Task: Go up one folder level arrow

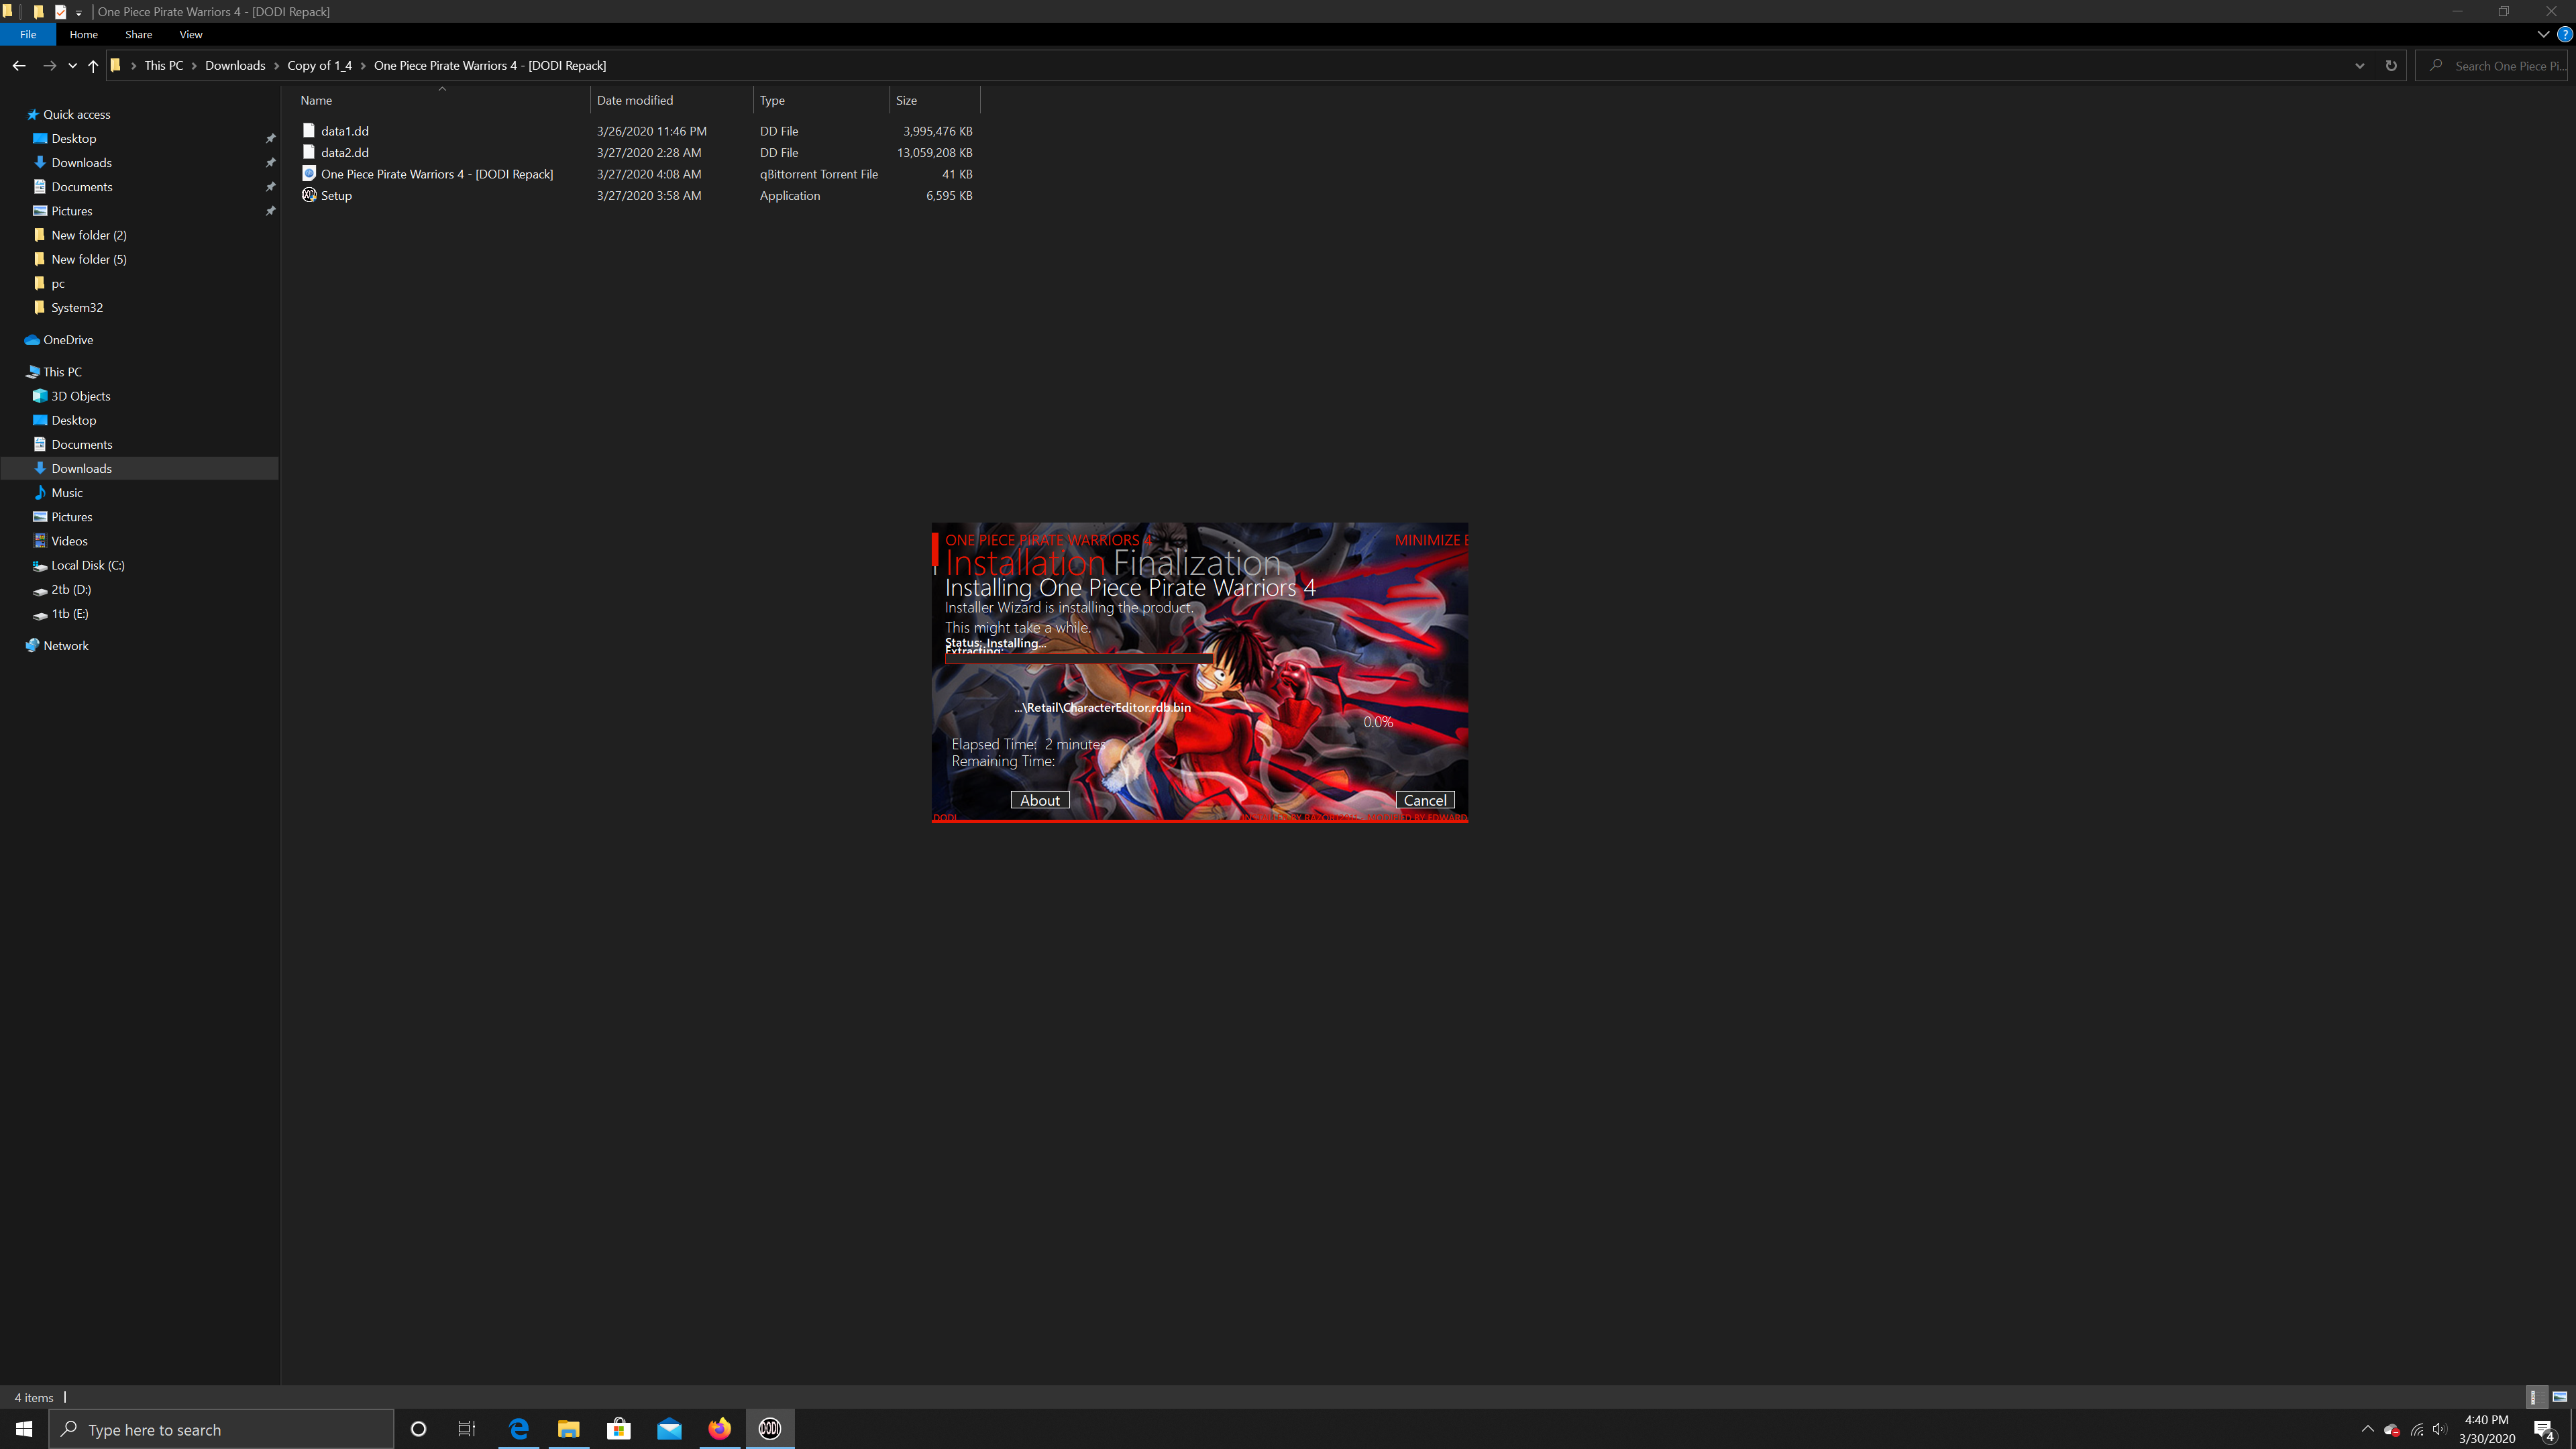Action: pos(93,66)
